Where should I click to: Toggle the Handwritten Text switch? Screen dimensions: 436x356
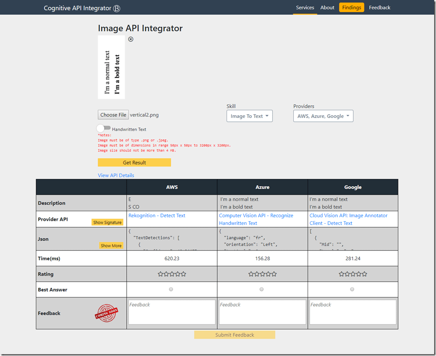(104, 129)
